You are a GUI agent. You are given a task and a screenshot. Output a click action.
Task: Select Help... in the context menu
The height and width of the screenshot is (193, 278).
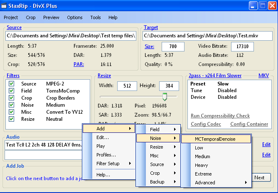(x=109, y=175)
